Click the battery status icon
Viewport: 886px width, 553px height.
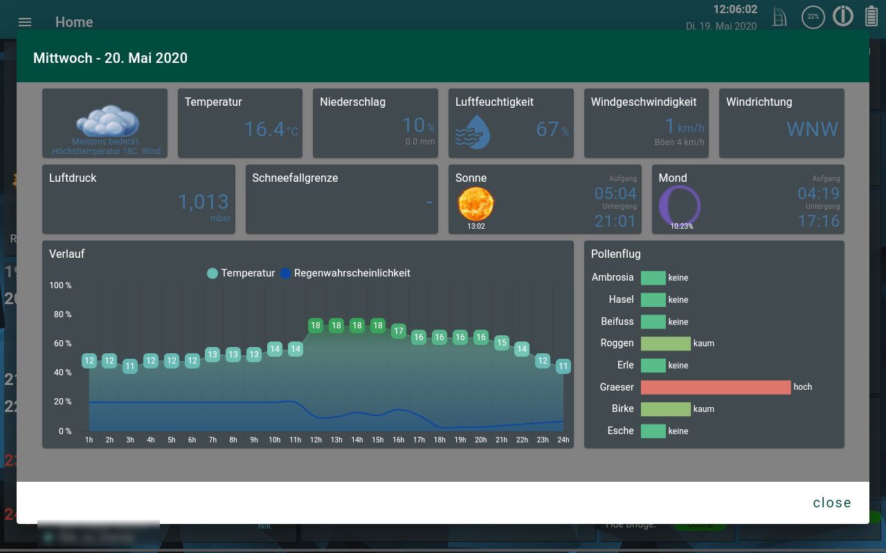pyautogui.click(x=871, y=17)
